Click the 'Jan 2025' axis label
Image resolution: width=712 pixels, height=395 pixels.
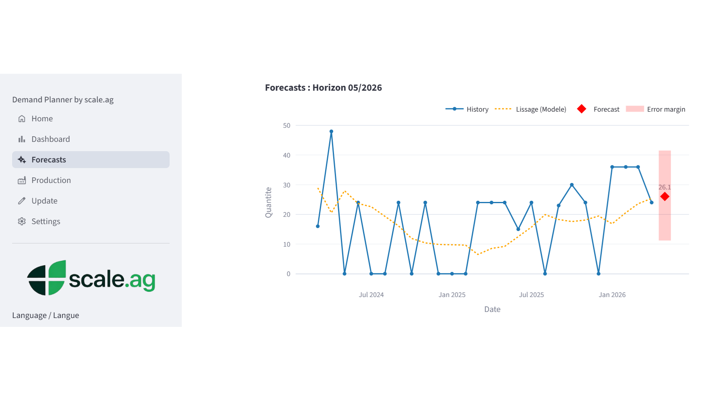(452, 295)
